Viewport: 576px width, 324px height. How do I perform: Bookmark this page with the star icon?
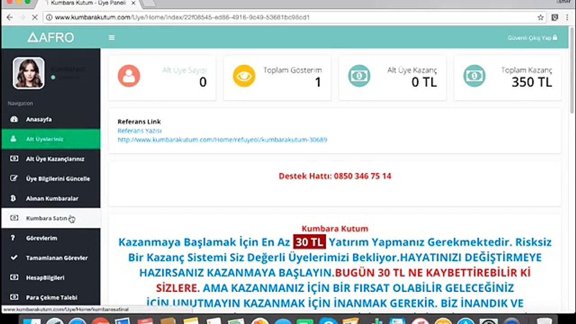pos(540,18)
